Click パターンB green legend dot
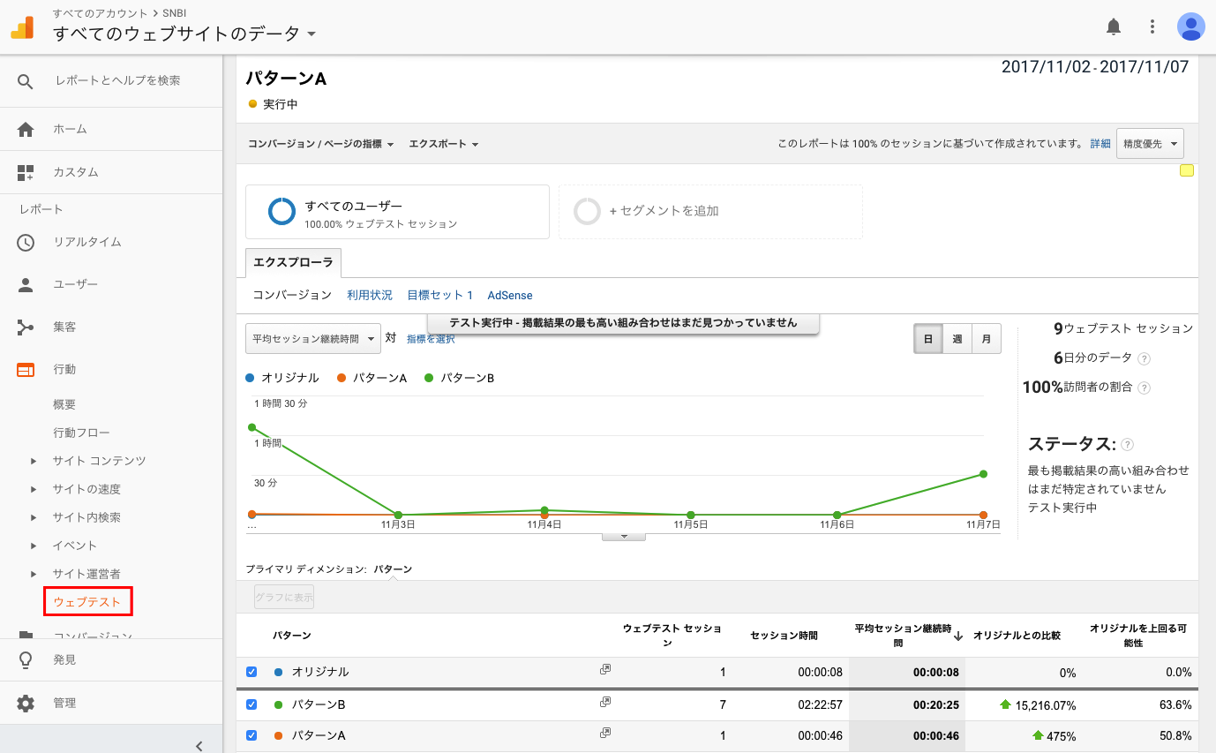Viewport: 1216px width, 753px height. tap(429, 378)
